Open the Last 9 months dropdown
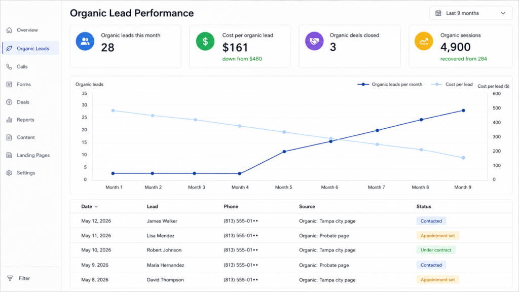The height and width of the screenshot is (292, 519). pyautogui.click(x=471, y=13)
